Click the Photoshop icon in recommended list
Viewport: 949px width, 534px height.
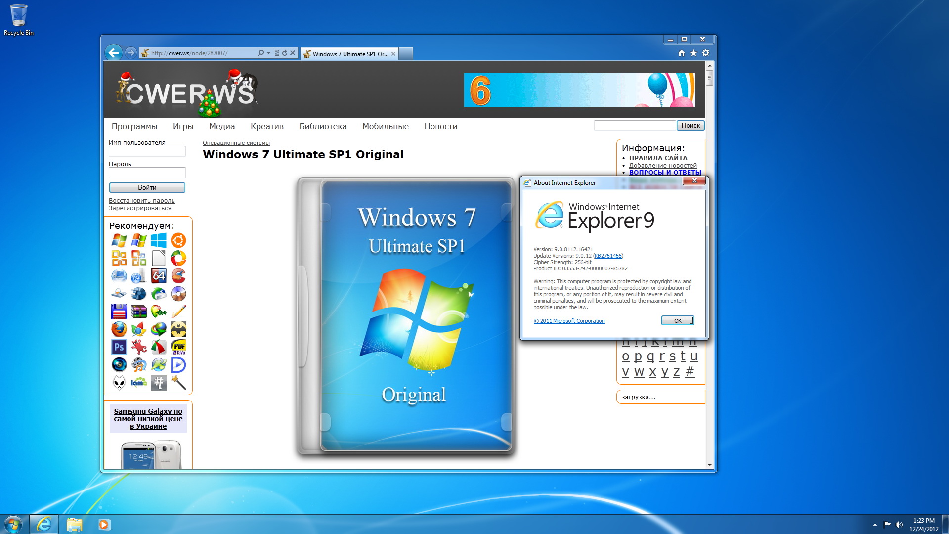pyautogui.click(x=119, y=347)
